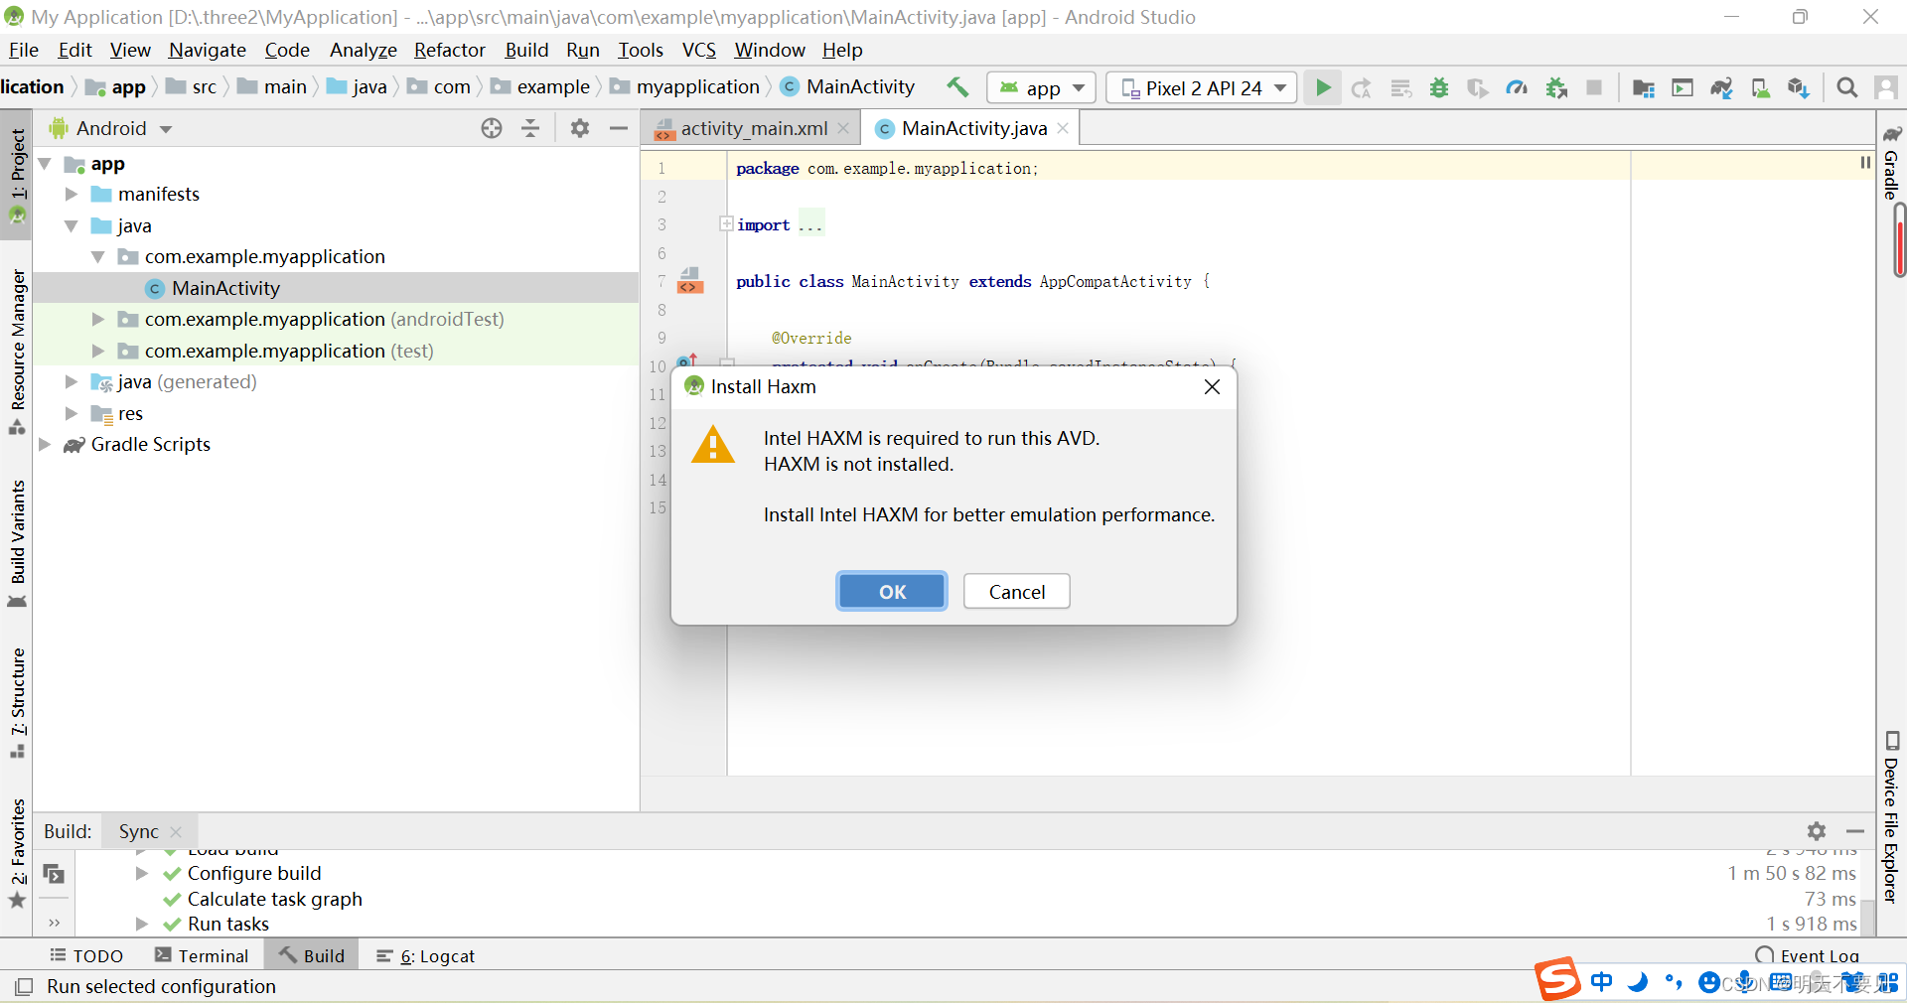Open the VCS menu
Image resolution: width=1907 pixels, height=1003 pixels.
coord(699,50)
